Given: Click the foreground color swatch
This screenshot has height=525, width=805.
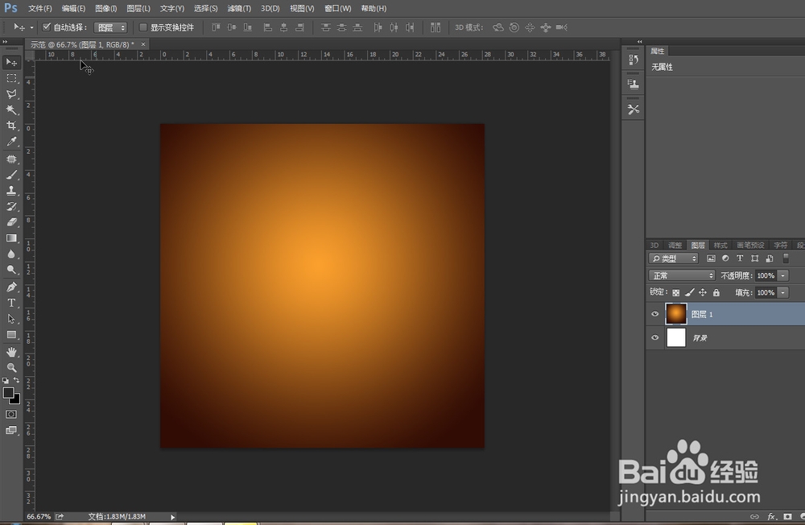Looking at the screenshot, I should coord(8,392).
